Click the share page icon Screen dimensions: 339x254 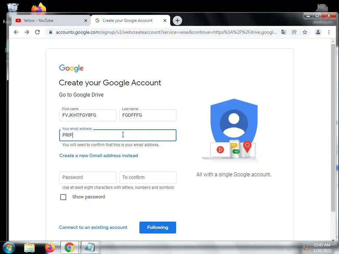coord(294,32)
